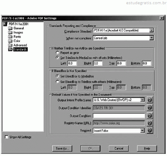Select the Standards tree item
This screenshot has height=156, width=167.
(x=20, y=49)
